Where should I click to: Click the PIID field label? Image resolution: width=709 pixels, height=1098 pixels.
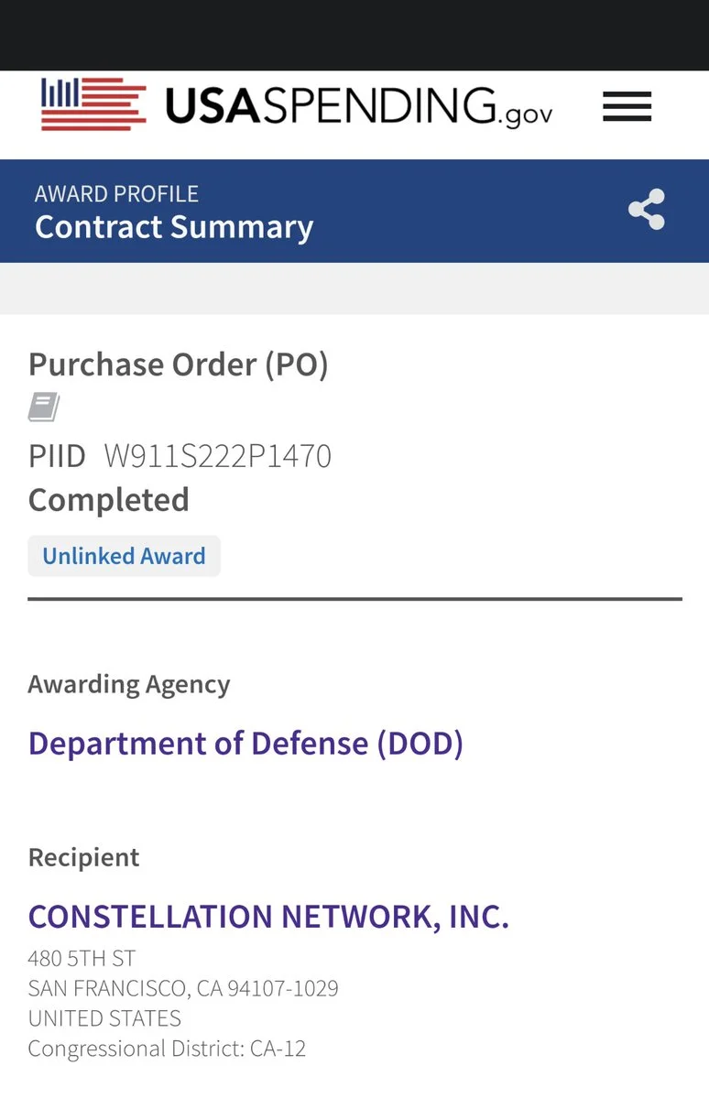click(x=57, y=455)
